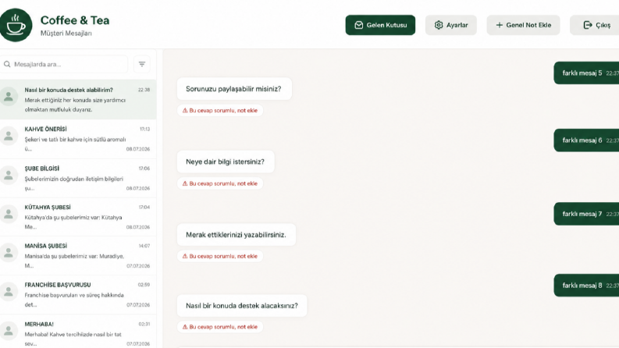This screenshot has width=619, height=348.
Task: Click the plus icon in Genel Not Ekle
Action: click(x=500, y=25)
